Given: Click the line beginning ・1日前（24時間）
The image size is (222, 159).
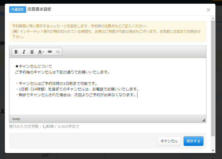Looking at the screenshot, I should tap(77, 89).
